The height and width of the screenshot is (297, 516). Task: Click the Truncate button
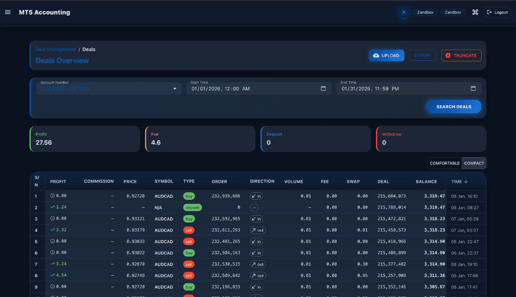coord(461,55)
